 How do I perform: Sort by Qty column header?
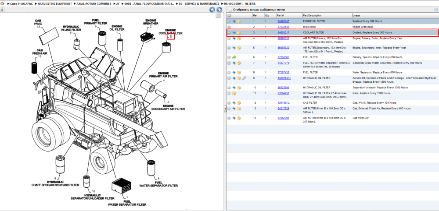[270, 16]
